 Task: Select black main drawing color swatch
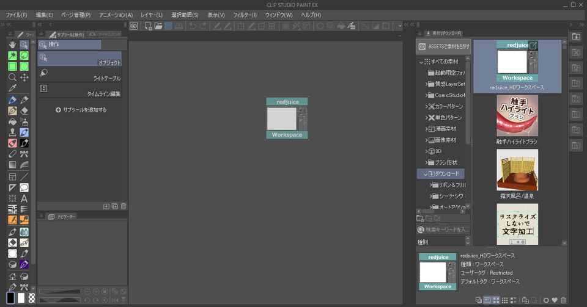(10, 298)
